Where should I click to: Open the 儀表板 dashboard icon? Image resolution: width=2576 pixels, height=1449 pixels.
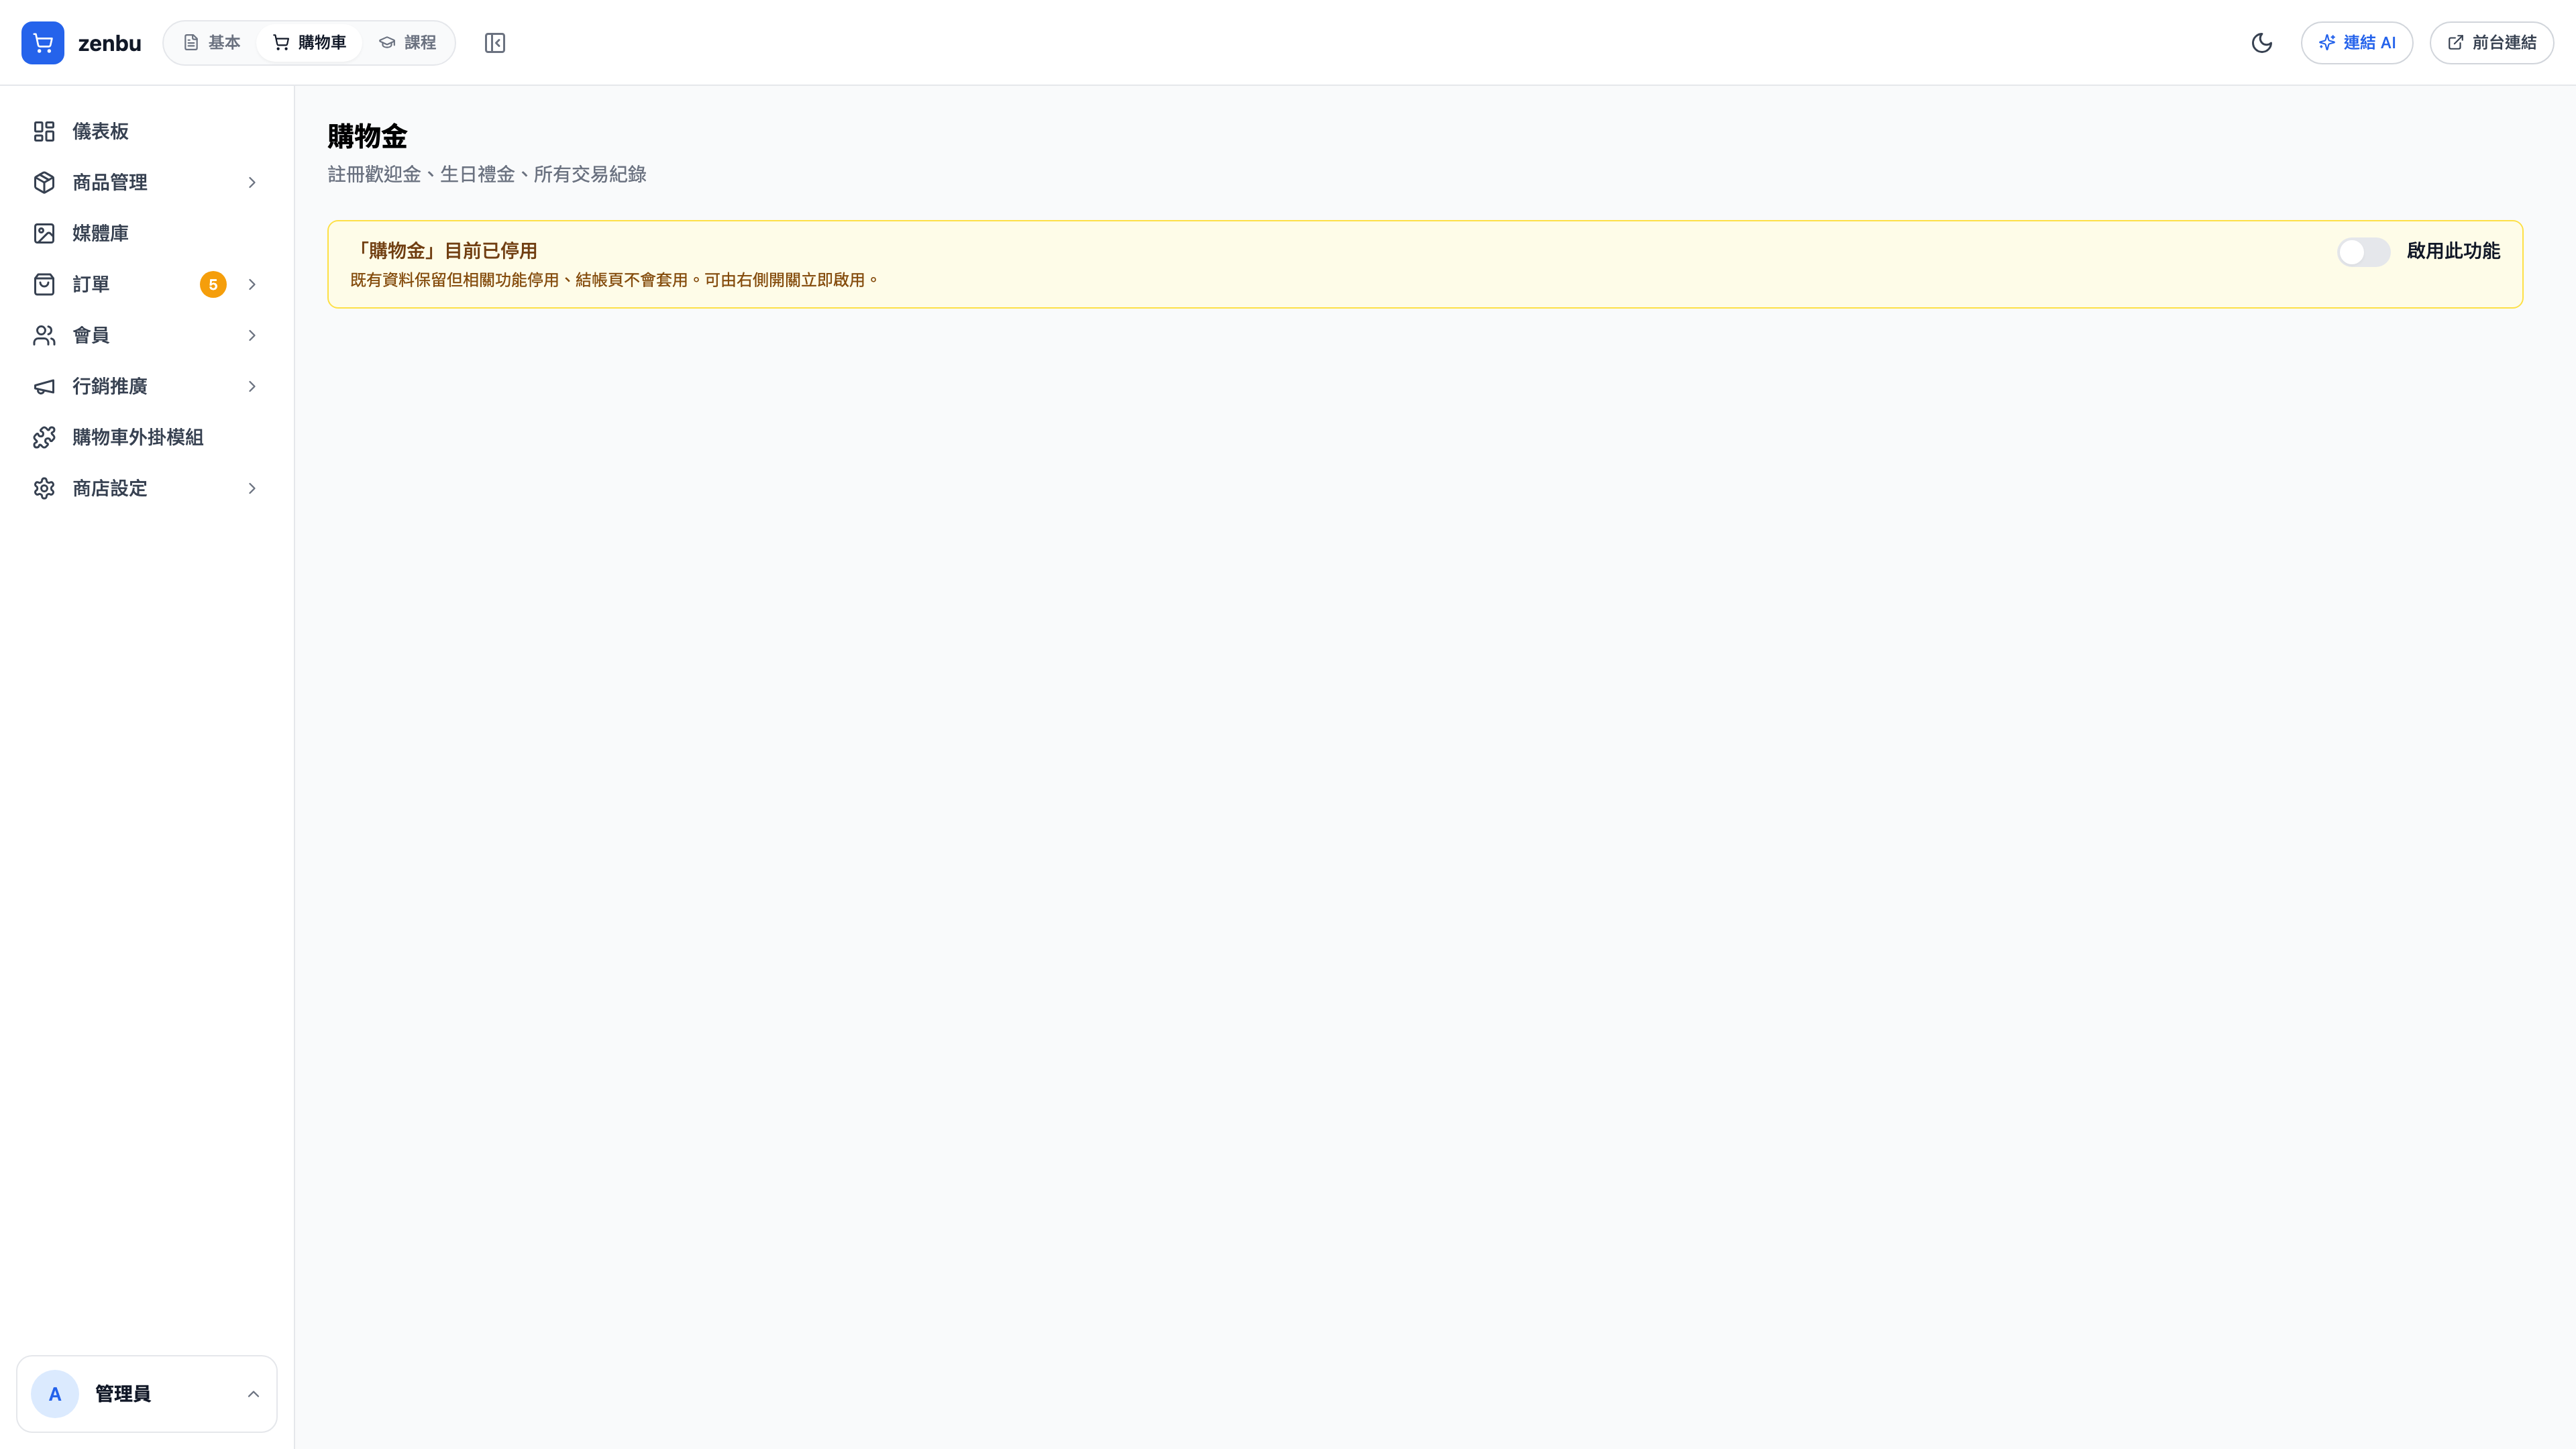tap(44, 131)
